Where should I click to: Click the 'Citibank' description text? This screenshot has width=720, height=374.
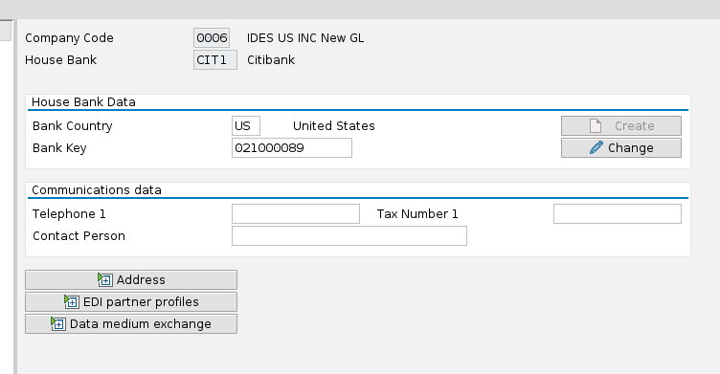tap(271, 59)
